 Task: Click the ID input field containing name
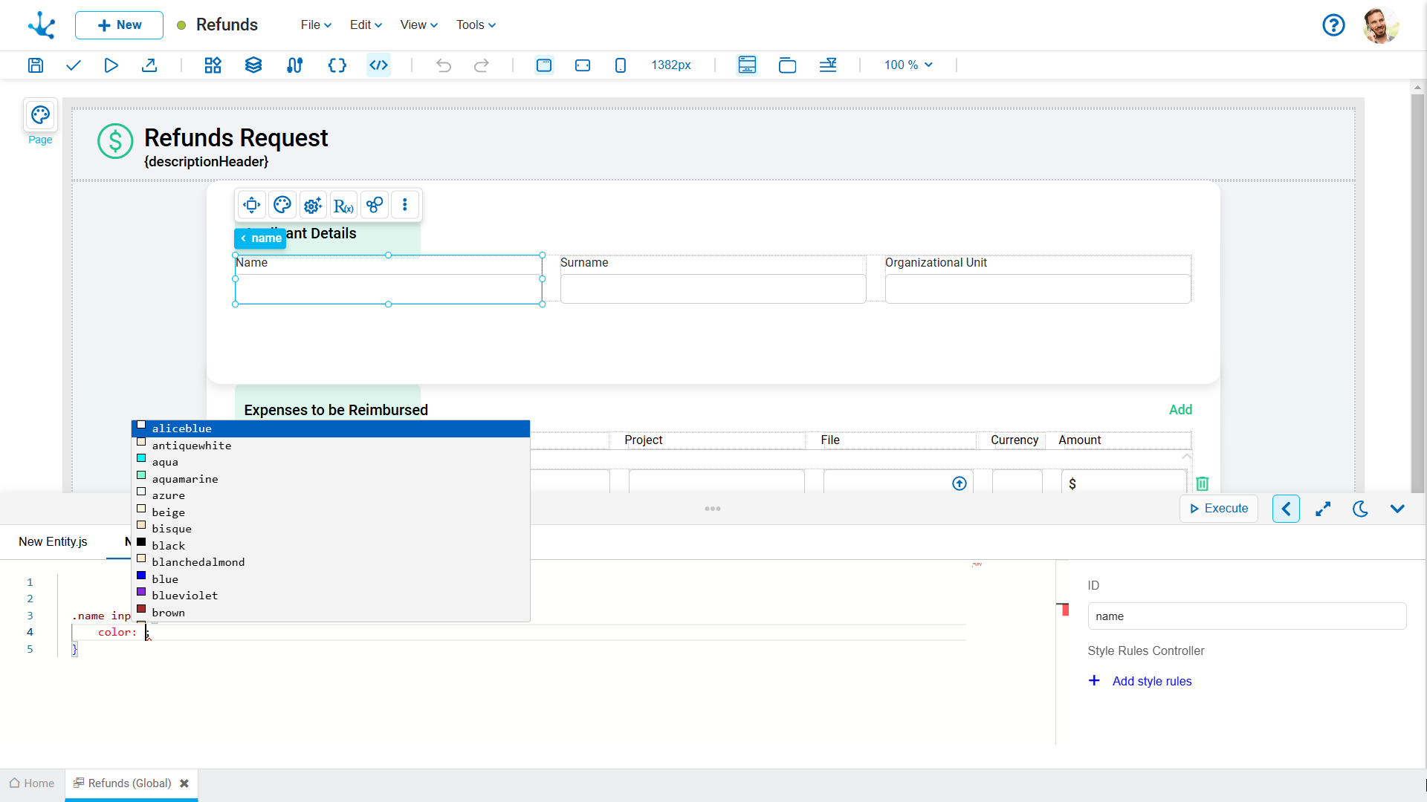(1246, 616)
